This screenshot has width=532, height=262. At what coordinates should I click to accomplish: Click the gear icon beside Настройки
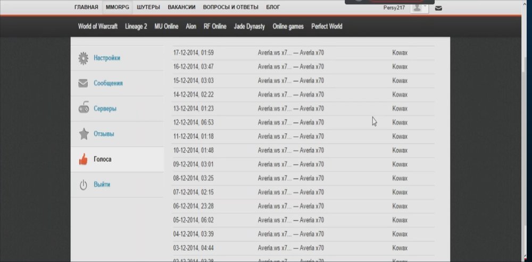coord(83,58)
